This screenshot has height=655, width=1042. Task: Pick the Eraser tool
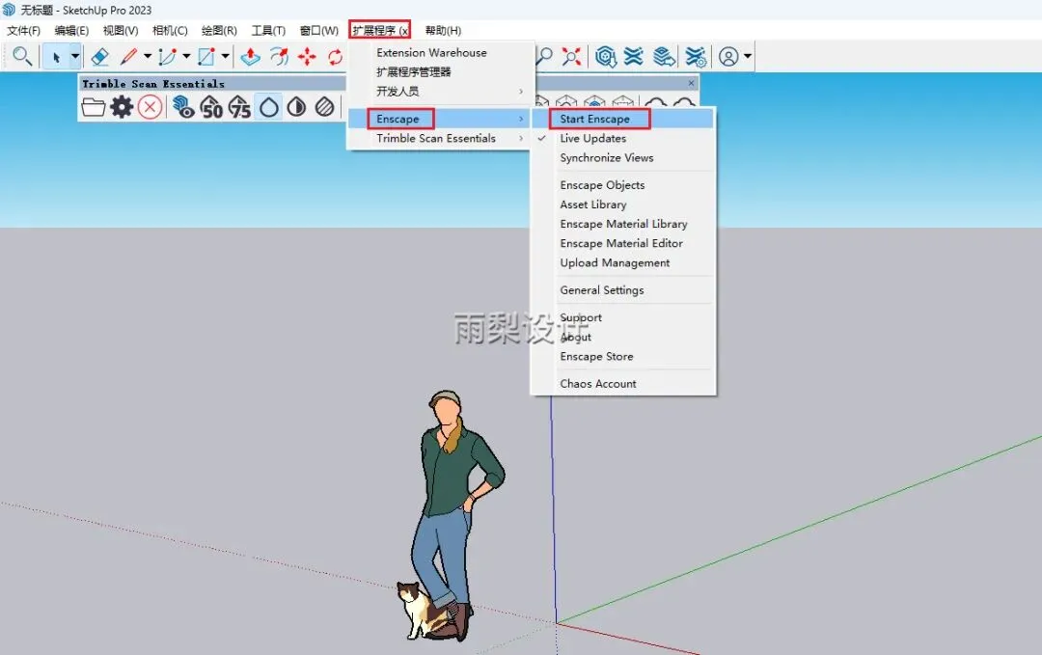(x=100, y=57)
